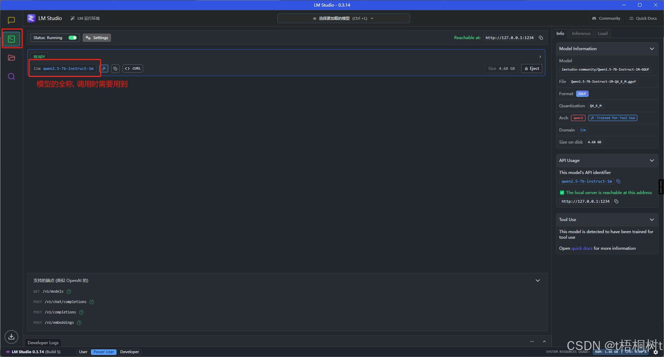Screen dimensions: 664x357
Task: Click the qwen2 architecture badge
Action: pos(578,118)
